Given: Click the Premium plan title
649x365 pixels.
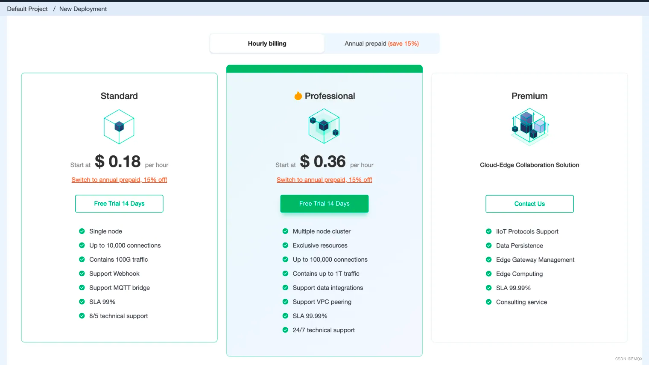Looking at the screenshot, I should tap(529, 96).
